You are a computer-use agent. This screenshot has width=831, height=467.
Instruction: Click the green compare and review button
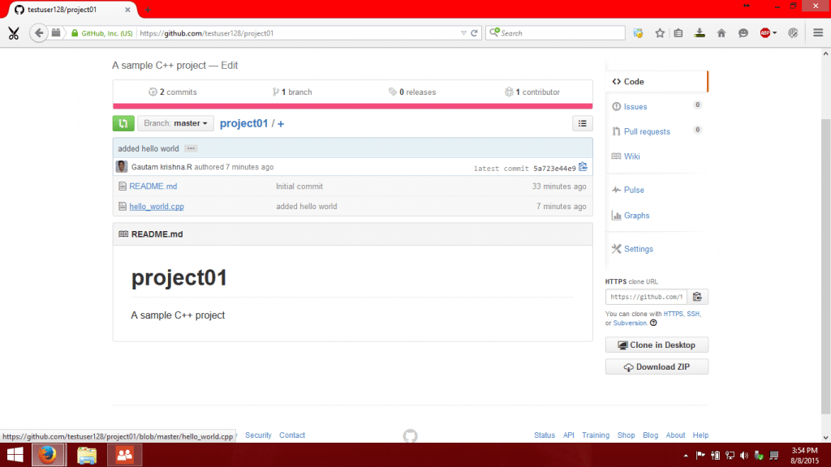click(x=123, y=123)
